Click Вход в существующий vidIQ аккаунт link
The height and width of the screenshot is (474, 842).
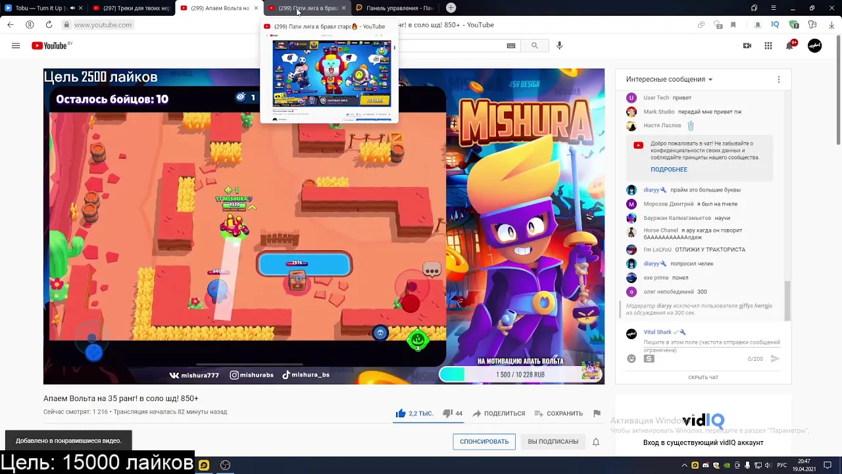[703, 442]
